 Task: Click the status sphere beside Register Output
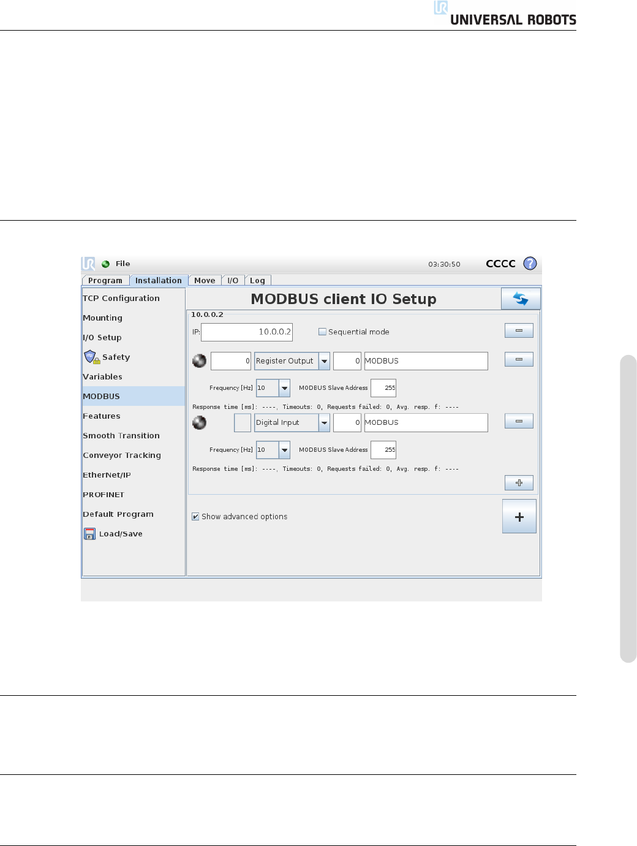click(199, 361)
